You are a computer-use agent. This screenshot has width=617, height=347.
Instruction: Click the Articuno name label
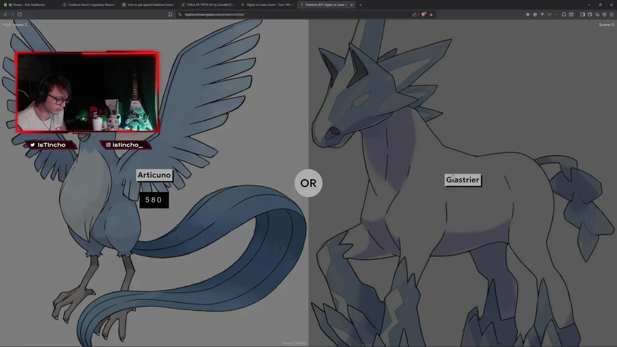tap(154, 175)
